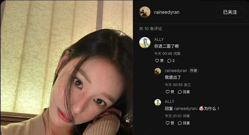
Task: Open ALLY's avatar on 为什么 reply
Action: [158, 102]
